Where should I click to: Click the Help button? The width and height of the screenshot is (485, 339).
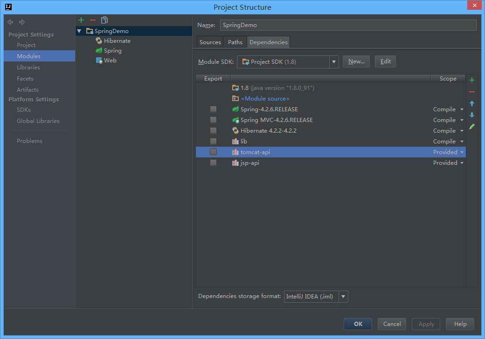460,324
